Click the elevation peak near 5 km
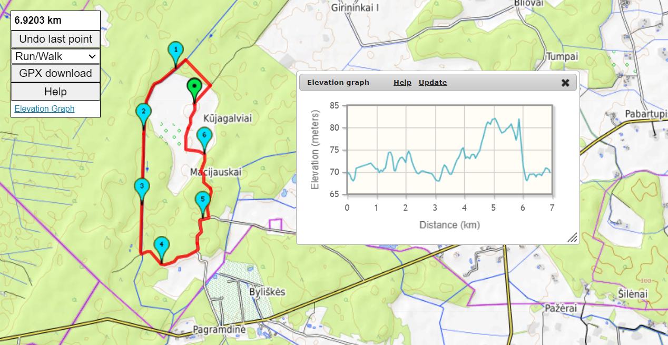Screen dimensions: 668x345 point(494,119)
